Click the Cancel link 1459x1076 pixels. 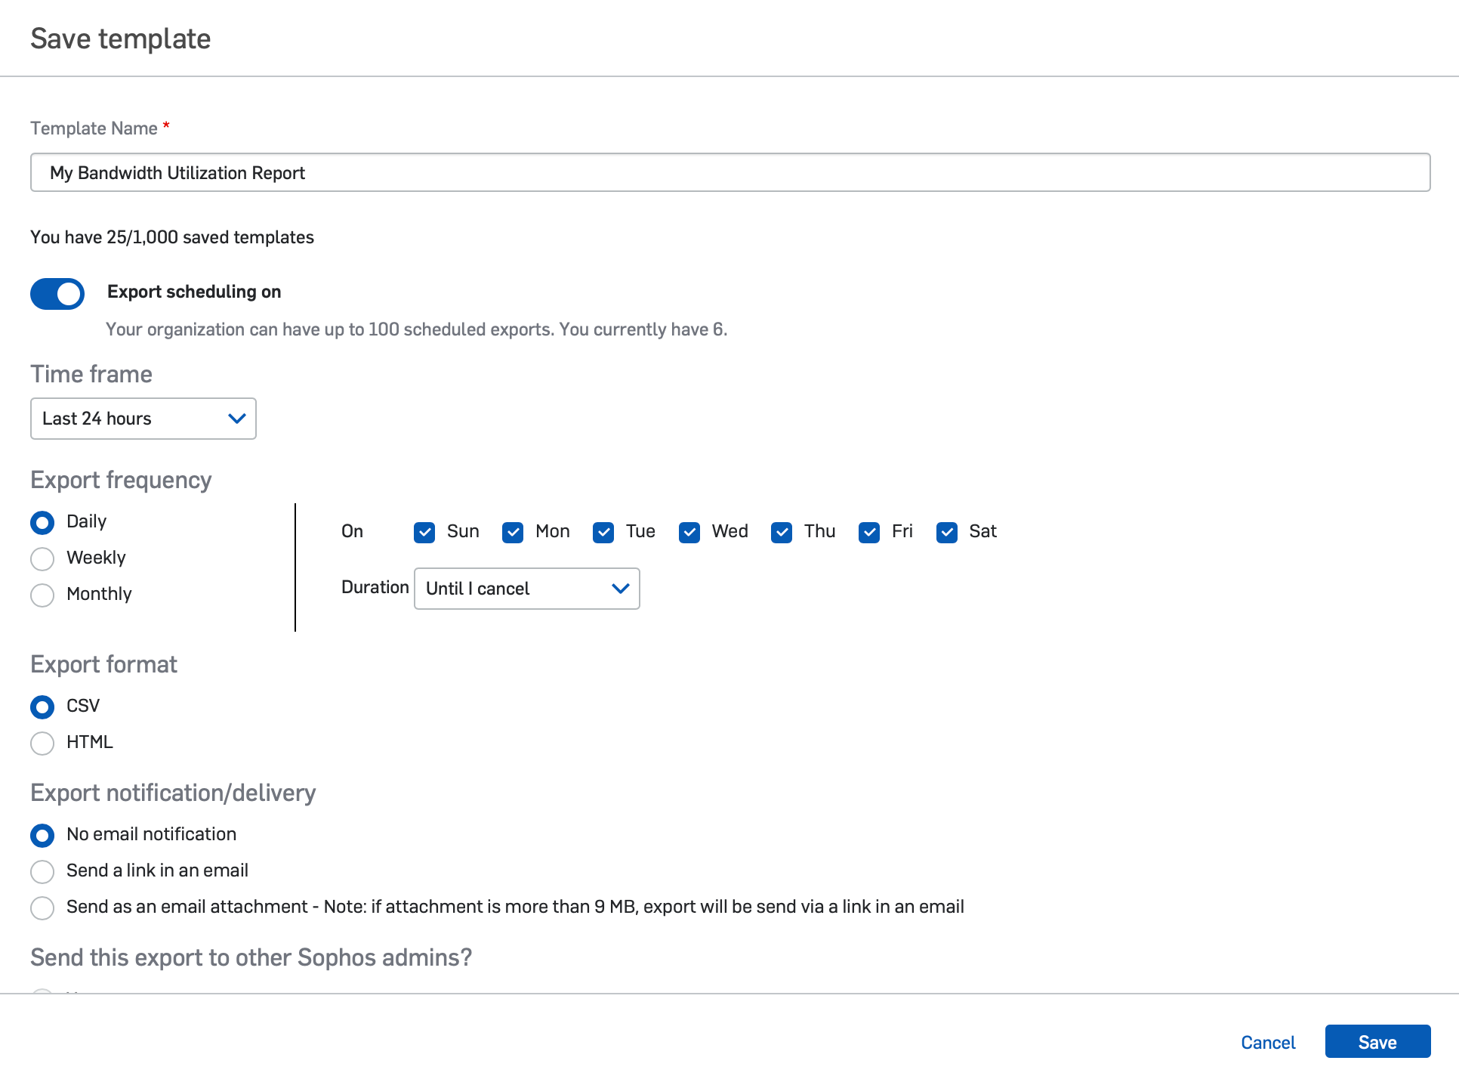click(1268, 1043)
